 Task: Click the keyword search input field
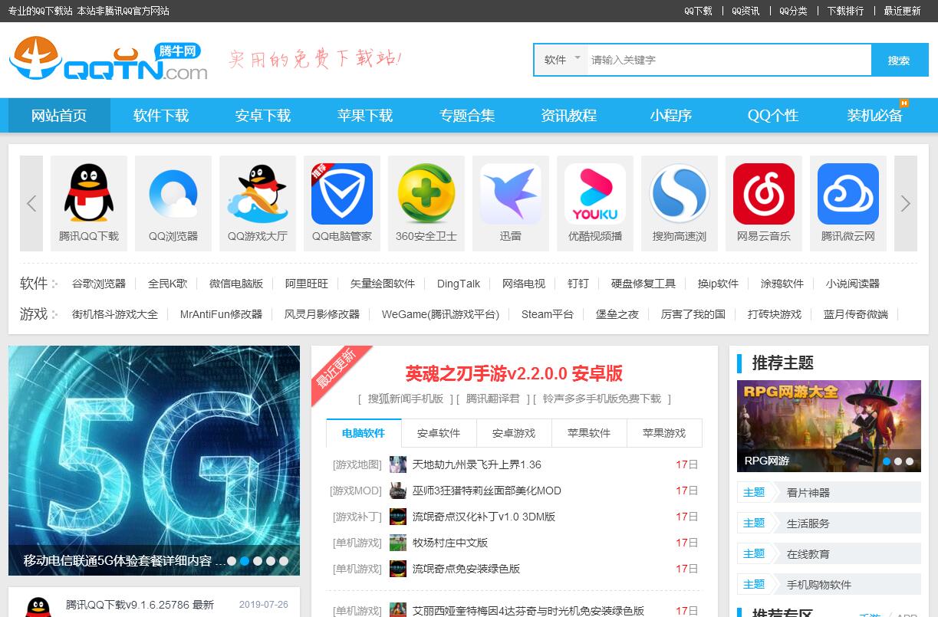pyautogui.click(x=727, y=60)
